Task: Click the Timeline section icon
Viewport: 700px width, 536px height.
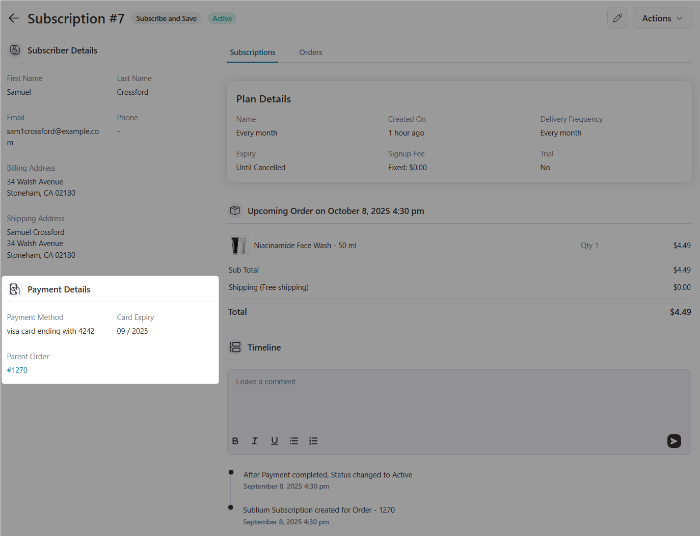Action: pos(235,347)
